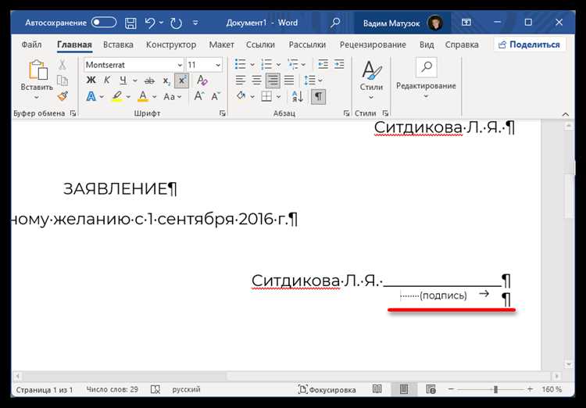Toggle show paragraph marks ¶

pyautogui.click(x=318, y=96)
